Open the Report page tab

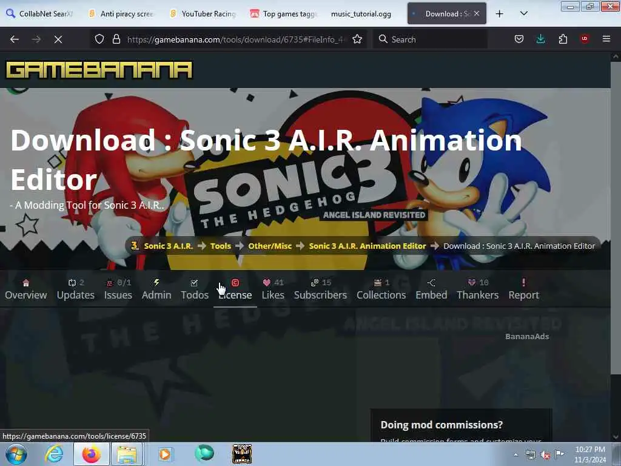523,289
